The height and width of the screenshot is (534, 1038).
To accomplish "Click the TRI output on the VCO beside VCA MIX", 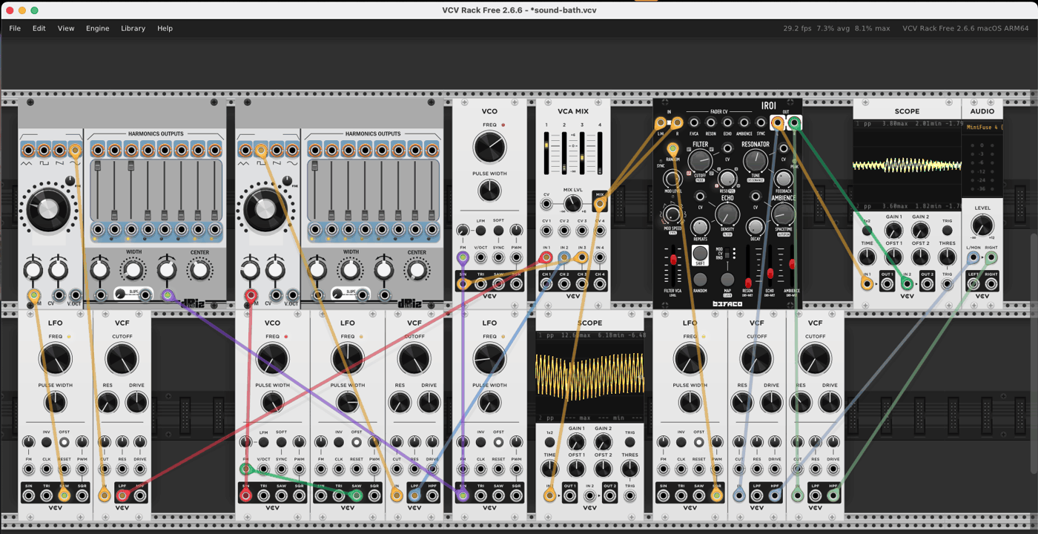I will click(480, 283).
